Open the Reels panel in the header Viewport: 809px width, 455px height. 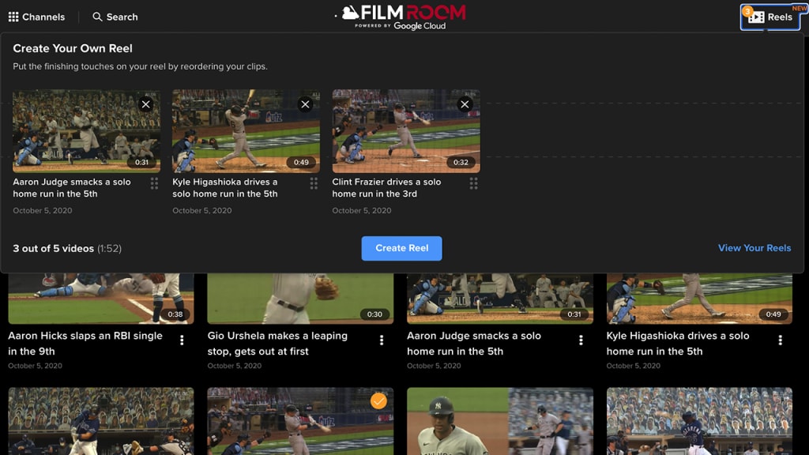pos(770,16)
